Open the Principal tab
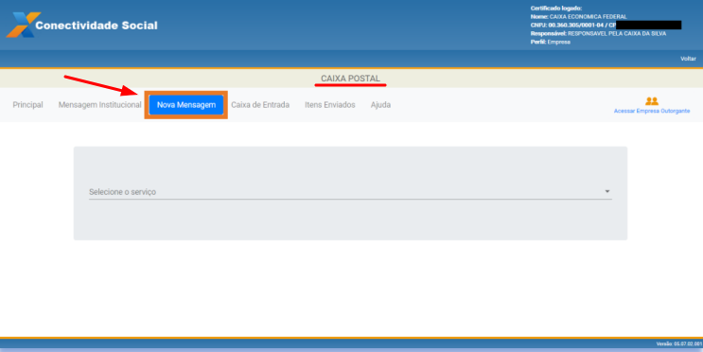Viewport: 703px width, 352px height. [27, 104]
